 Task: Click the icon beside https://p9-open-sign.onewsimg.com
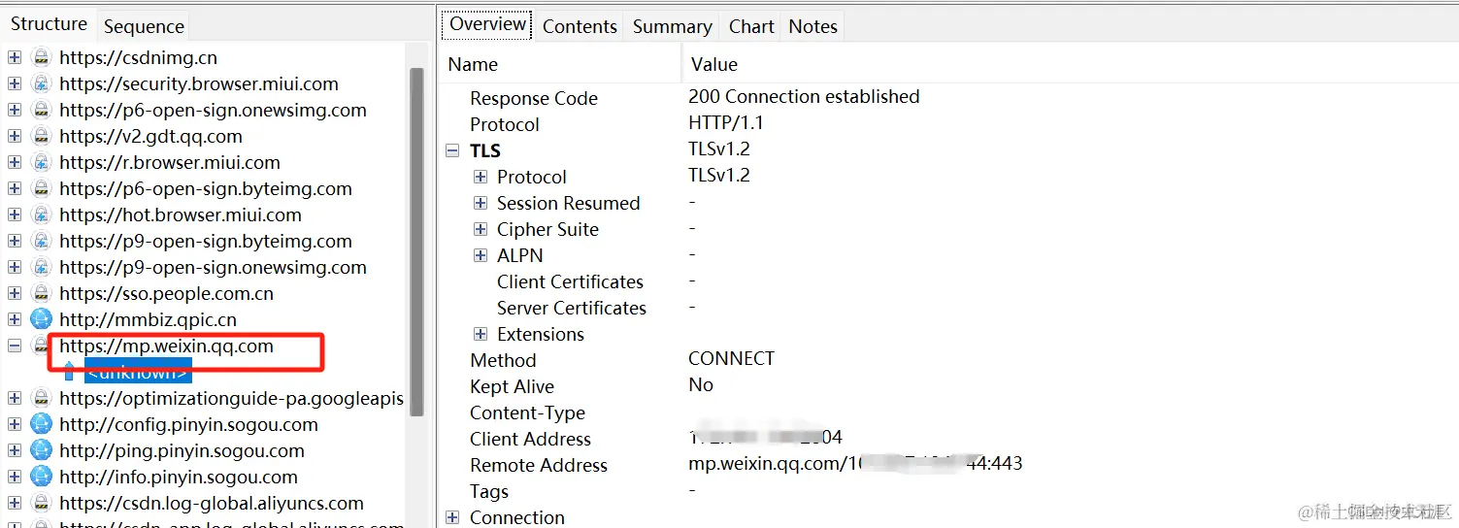click(41, 267)
